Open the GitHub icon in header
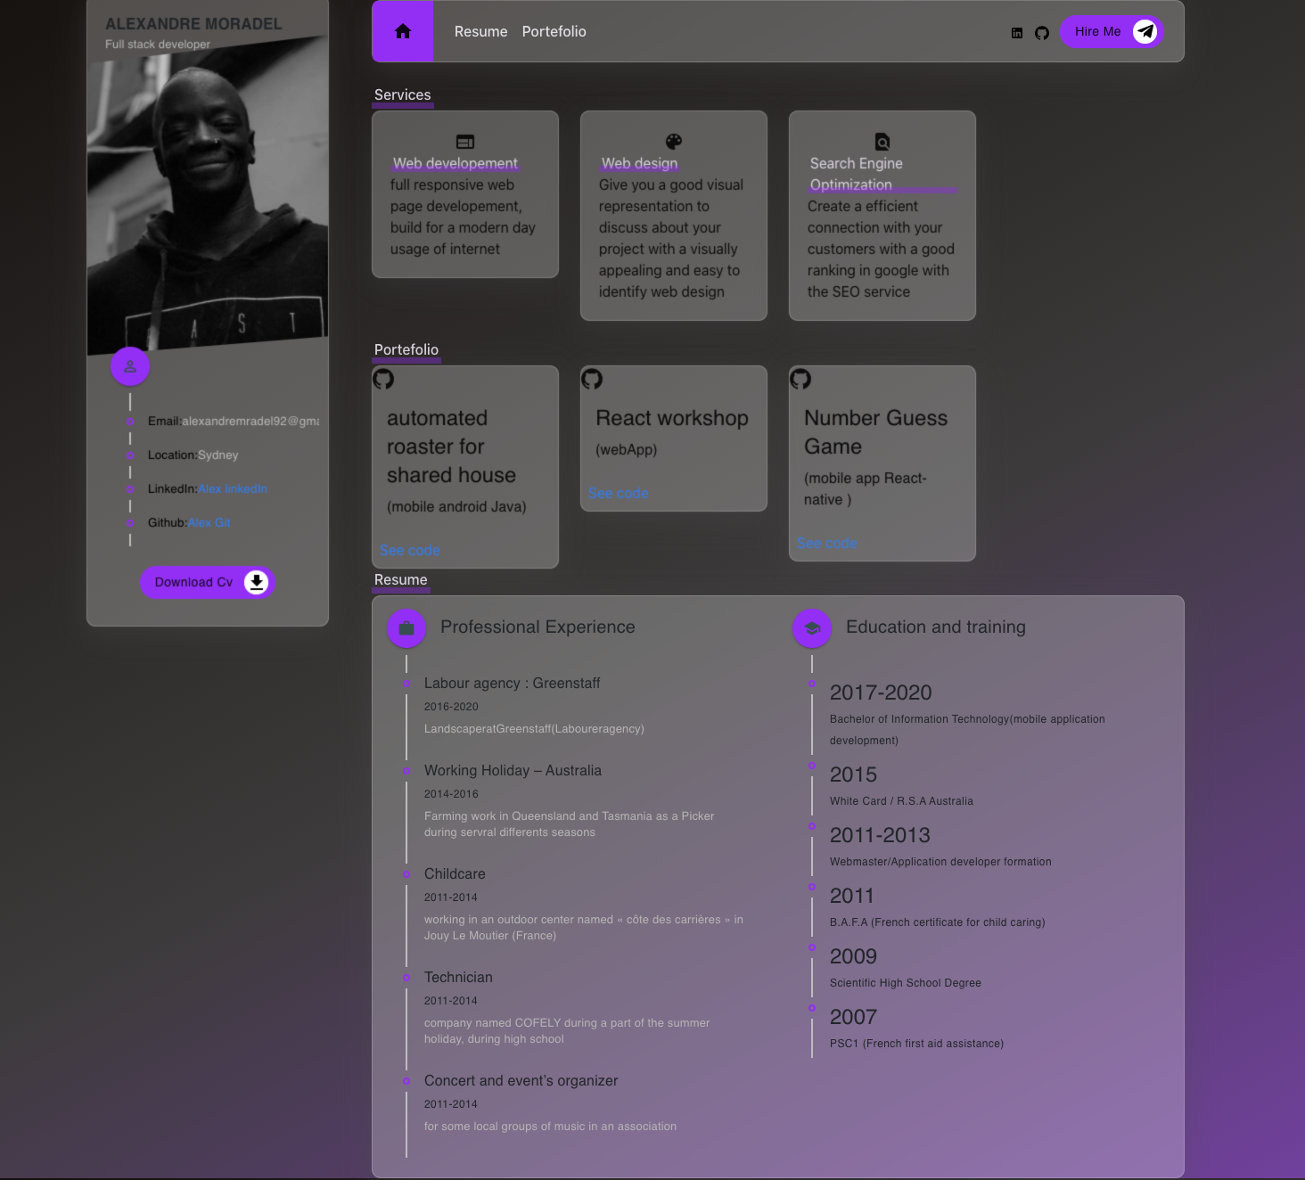Image resolution: width=1305 pixels, height=1180 pixels. pos(1042,33)
